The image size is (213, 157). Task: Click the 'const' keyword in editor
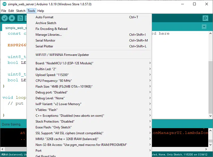coord(14,33)
